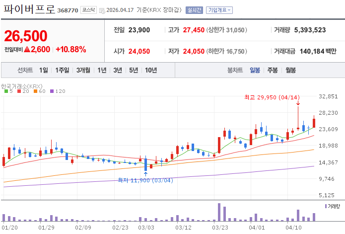Click the tallest volume bar near 03/23

coord(219,212)
